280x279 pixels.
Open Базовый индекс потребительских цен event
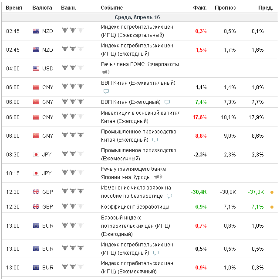coord(135,226)
